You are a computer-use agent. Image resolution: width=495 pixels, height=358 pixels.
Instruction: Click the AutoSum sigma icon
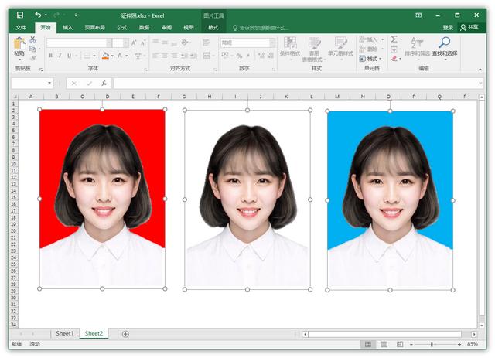pyautogui.click(x=394, y=39)
